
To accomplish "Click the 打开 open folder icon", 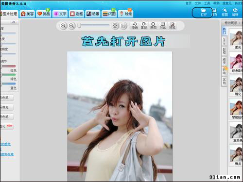I will [204, 12].
